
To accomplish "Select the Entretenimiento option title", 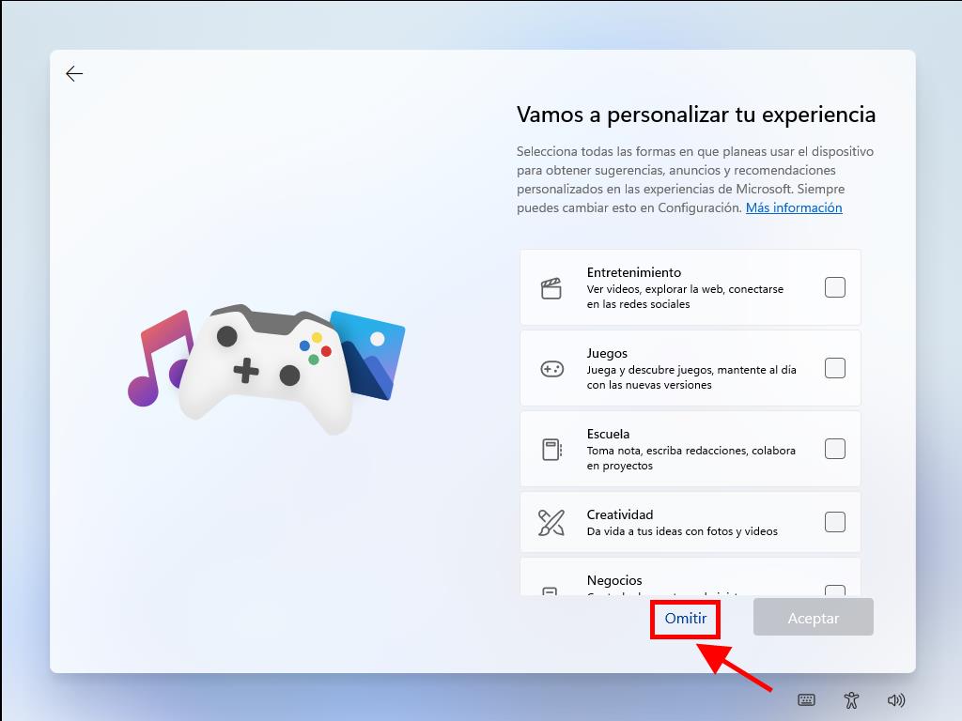I will (634, 272).
